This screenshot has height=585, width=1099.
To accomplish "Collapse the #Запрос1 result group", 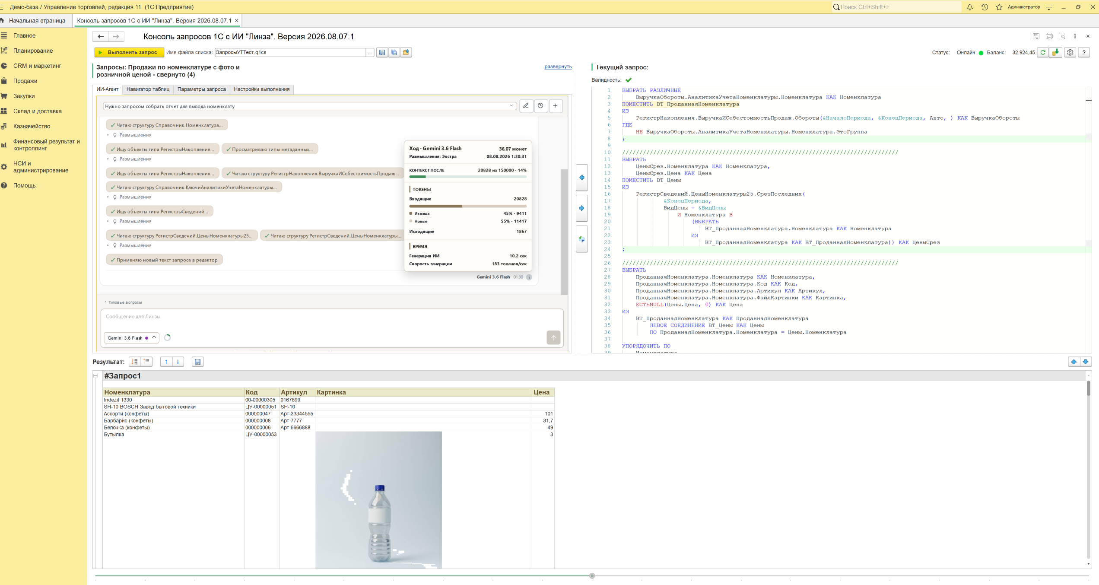I will [x=95, y=376].
